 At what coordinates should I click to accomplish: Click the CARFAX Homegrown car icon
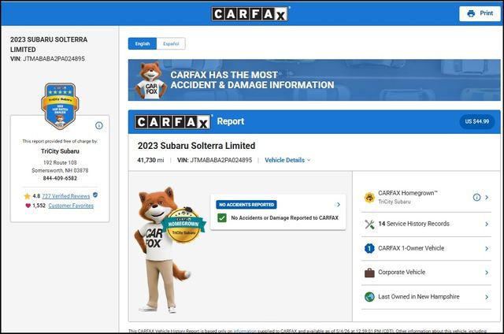coord(369,198)
